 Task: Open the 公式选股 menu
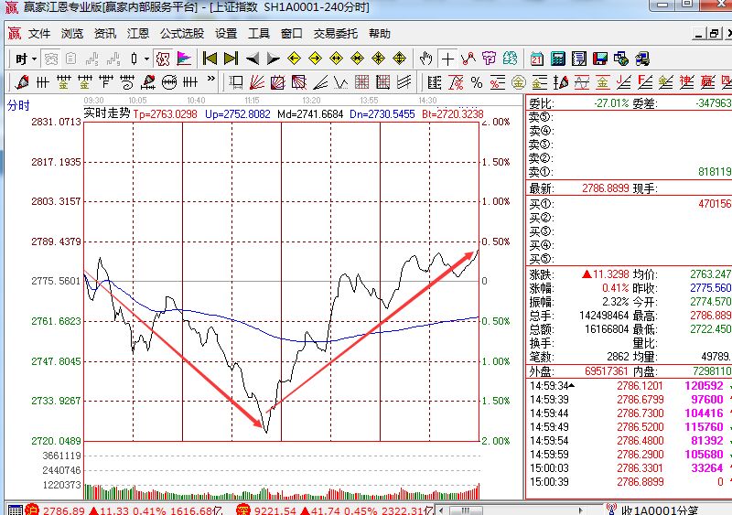pos(181,34)
